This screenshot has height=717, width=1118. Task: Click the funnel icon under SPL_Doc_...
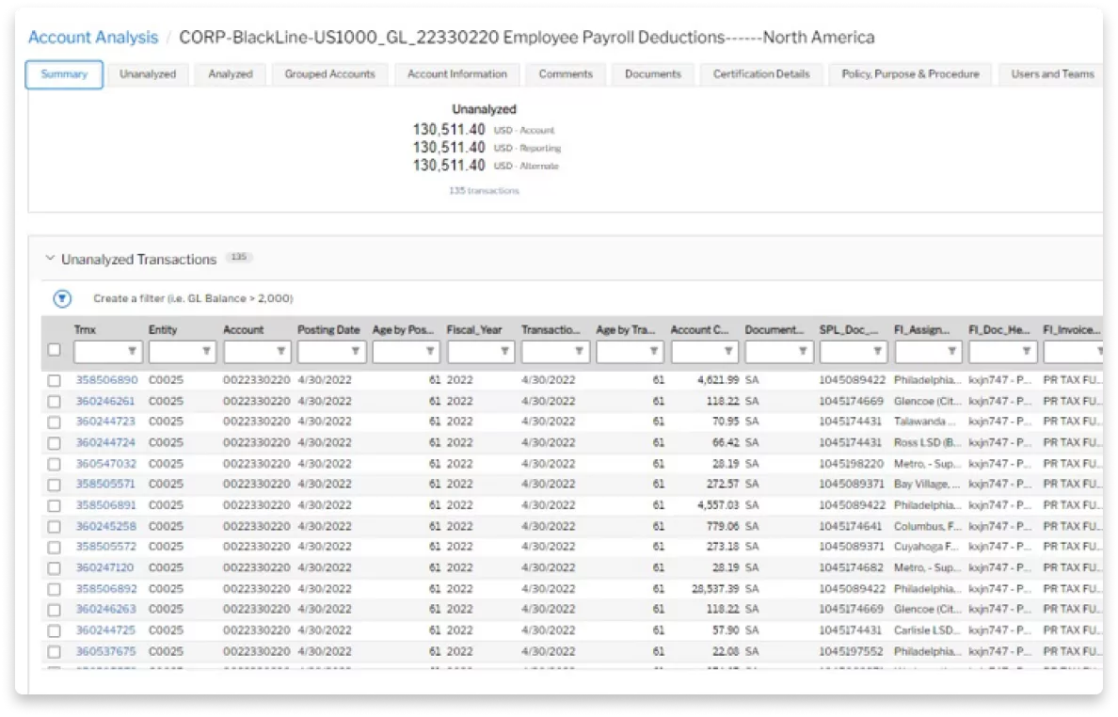[877, 351]
